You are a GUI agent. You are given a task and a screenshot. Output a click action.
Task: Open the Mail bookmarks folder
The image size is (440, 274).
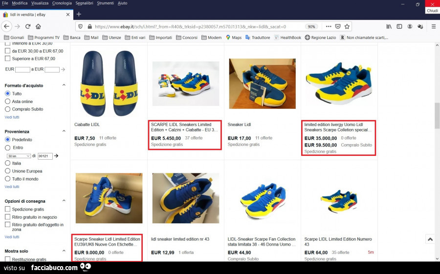91,37
